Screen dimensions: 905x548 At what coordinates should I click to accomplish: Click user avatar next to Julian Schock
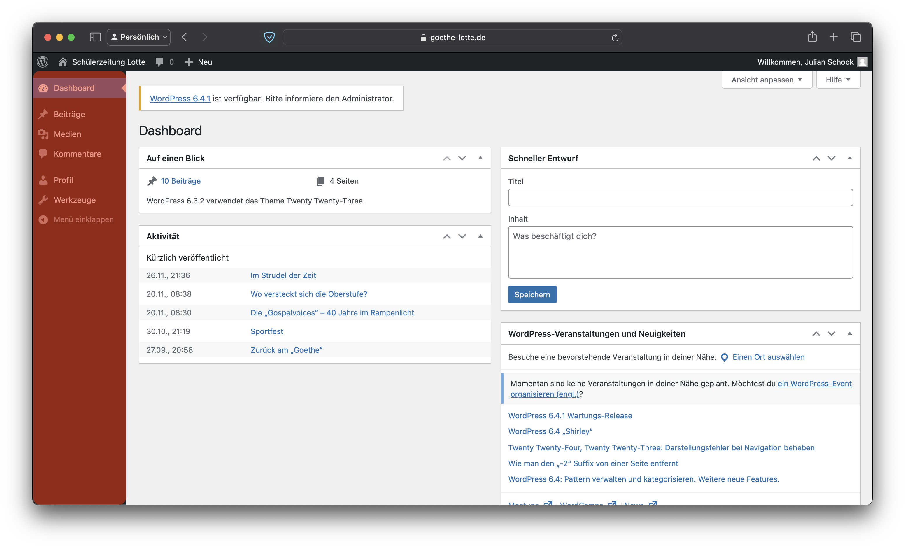(862, 62)
